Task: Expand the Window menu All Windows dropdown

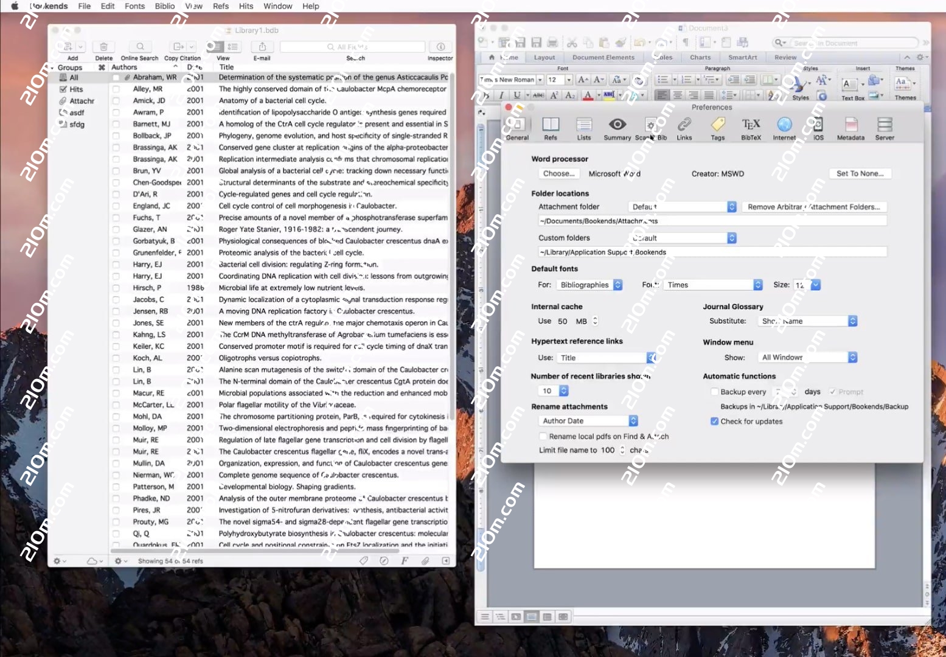Action: [x=807, y=358]
